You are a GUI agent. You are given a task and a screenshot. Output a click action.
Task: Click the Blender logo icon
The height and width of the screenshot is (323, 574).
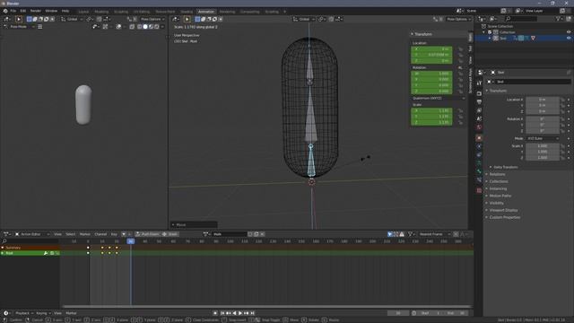click(x=5, y=11)
